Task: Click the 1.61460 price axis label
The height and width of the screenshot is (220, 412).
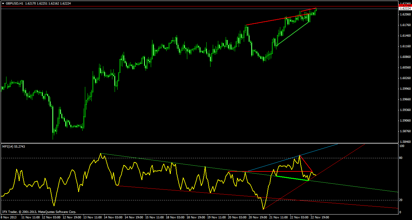Action: click(x=405, y=36)
